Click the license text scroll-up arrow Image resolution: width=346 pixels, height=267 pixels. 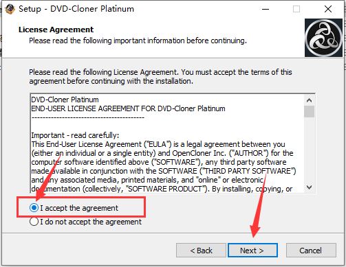pos(309,100)
